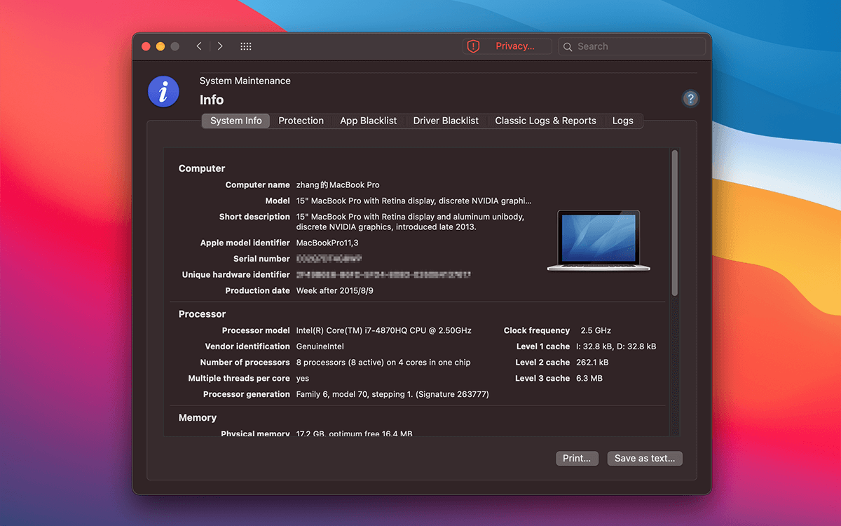Viewport: 841px width, 526px height.
Task: Click the red Privacy shield warning
Action: pyautogui.click(x=507, y=46)
